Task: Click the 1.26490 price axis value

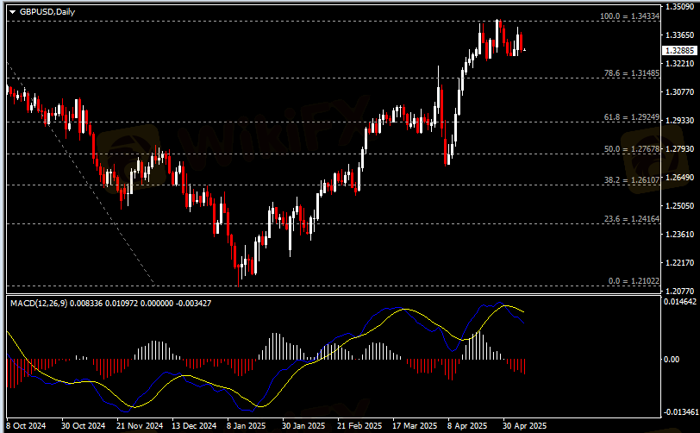Action: (680, 178)
